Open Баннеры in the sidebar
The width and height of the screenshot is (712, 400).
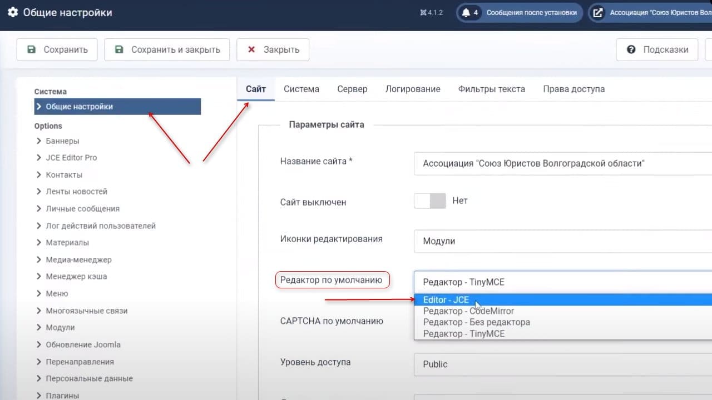pyautogui.click(x=62, y=141)
